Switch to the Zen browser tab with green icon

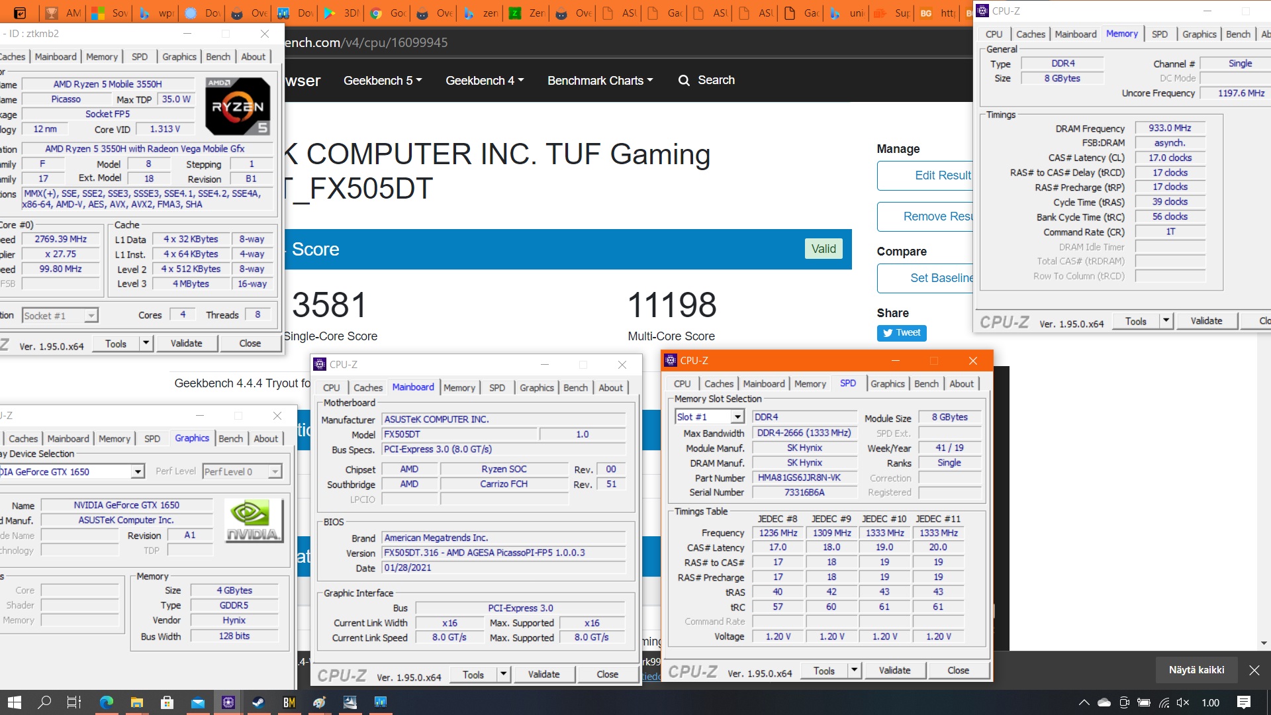pyautogui.click(x=527, y=13)
